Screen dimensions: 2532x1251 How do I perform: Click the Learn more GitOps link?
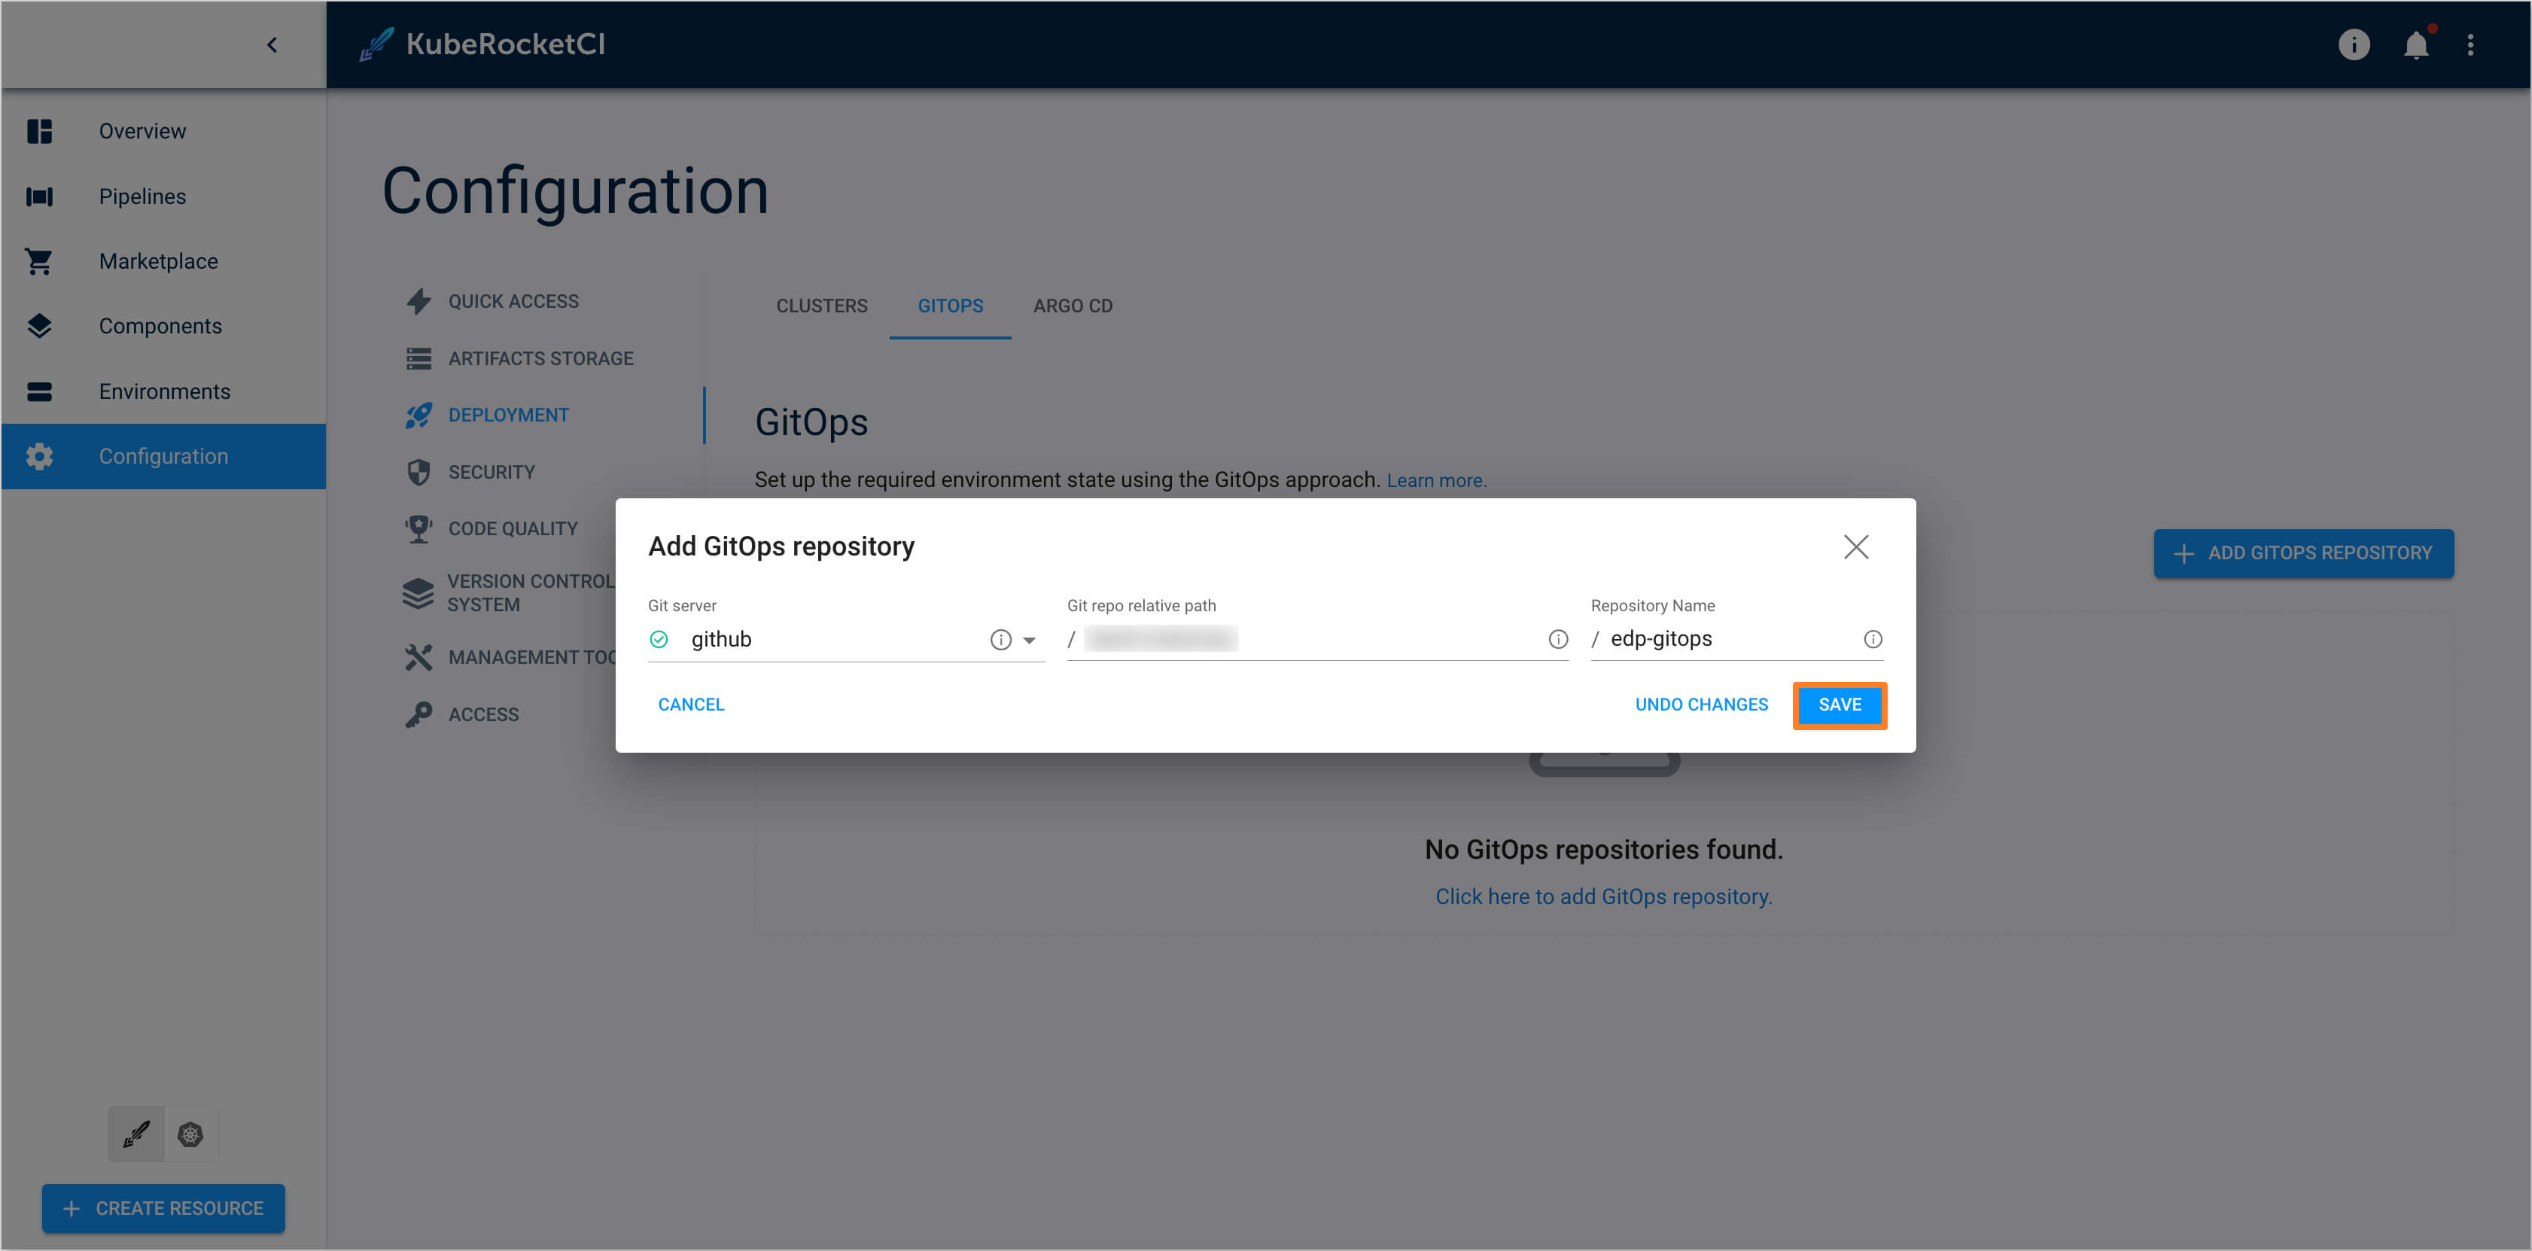(1435, 478)
